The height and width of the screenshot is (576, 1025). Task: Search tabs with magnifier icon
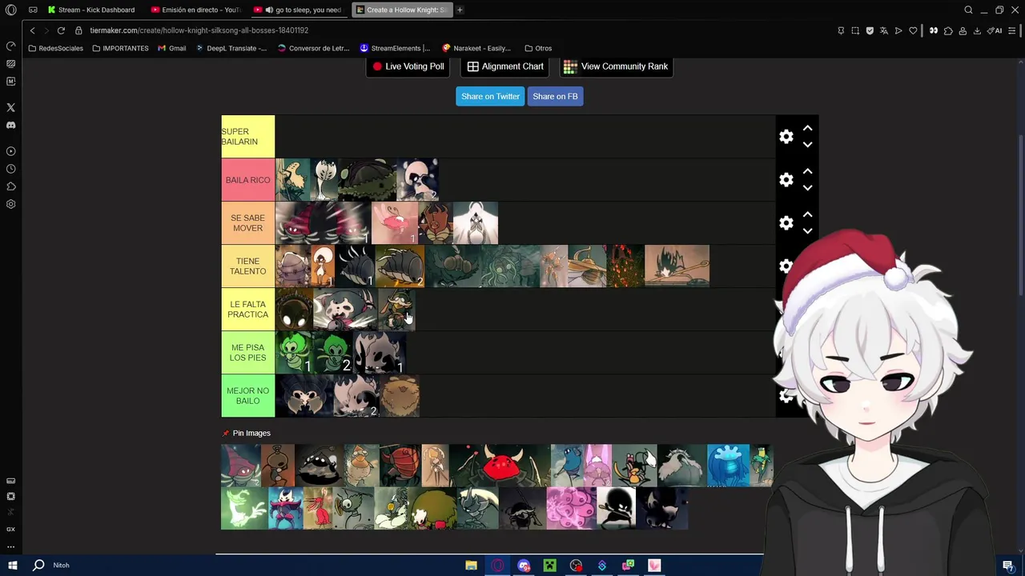[x=968, y=10]
